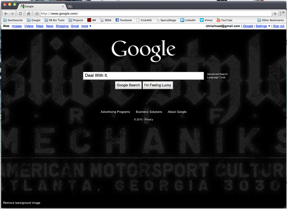The image size is (287, 209).
Task: Focus the address bar with google.com URL
Action: (156, 13)
